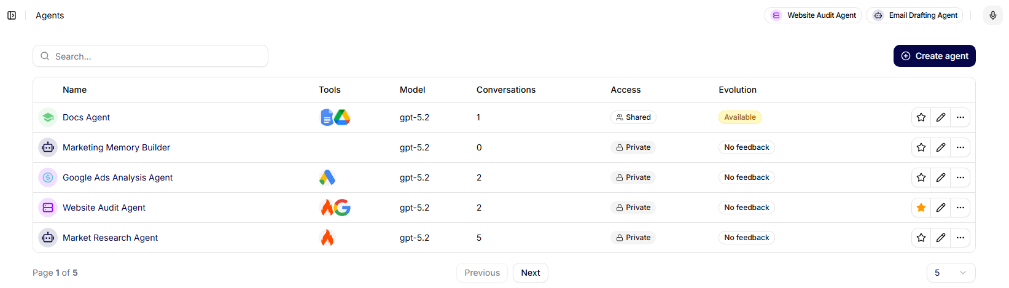This screenshot has width=1009, height=288.
Task: Go to the Next page
Action: [x=531, y=273]
